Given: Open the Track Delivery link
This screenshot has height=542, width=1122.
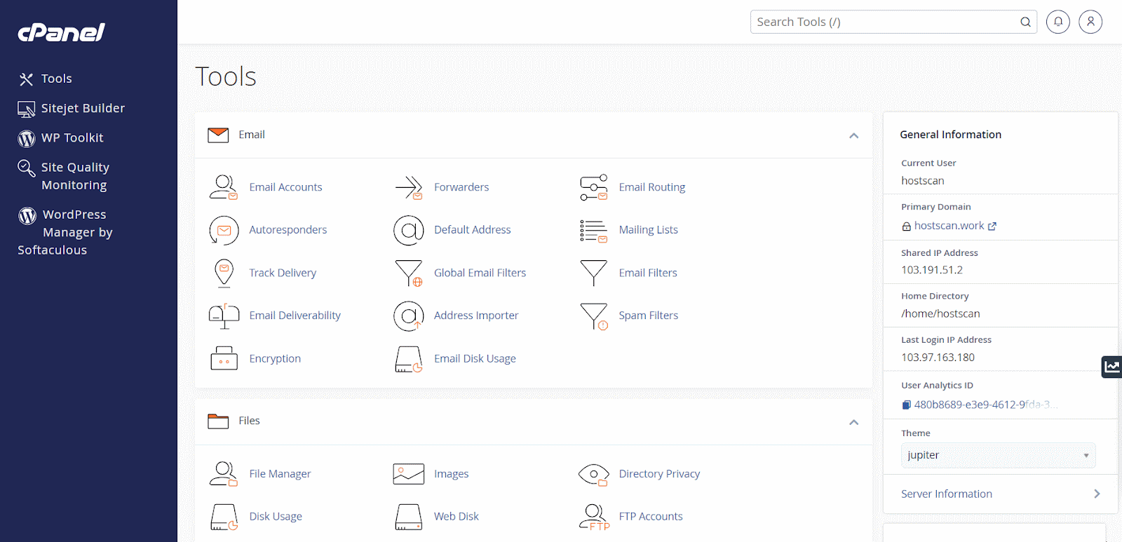Looking at the screenshot, I should (x=283, y=273).
